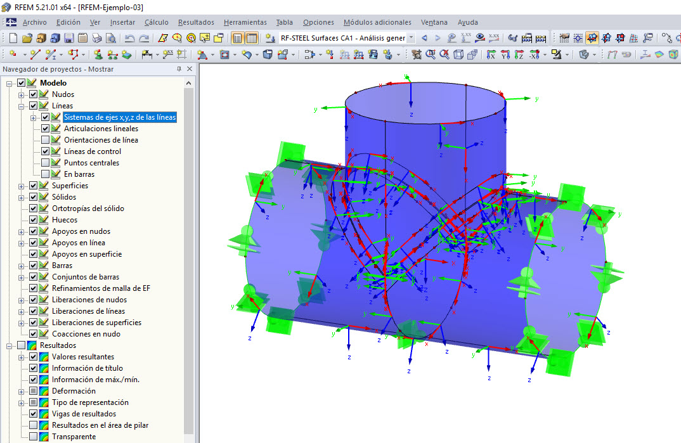This screenshot has height=443, width=681.
Task: Expand the Nudos tree node
Action: 22,94
